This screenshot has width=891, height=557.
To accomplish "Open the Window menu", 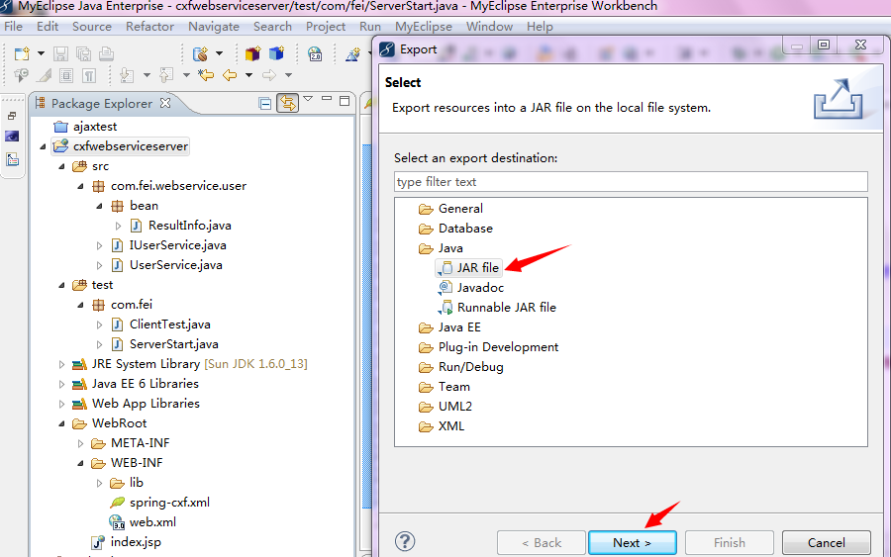I will click(489, 27).
